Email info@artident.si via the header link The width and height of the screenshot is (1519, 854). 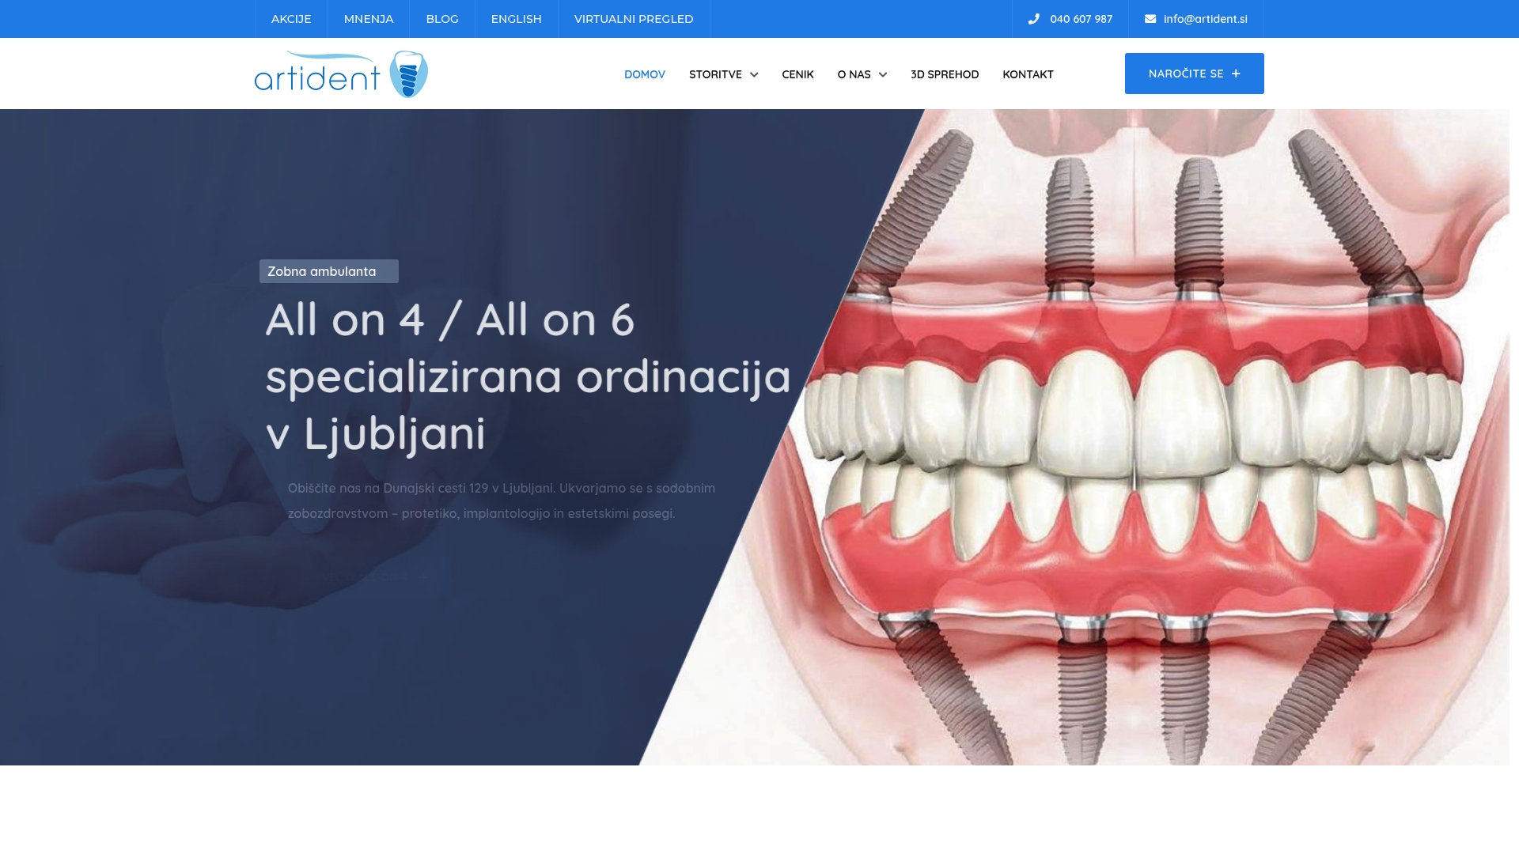tap(1205, 19)
